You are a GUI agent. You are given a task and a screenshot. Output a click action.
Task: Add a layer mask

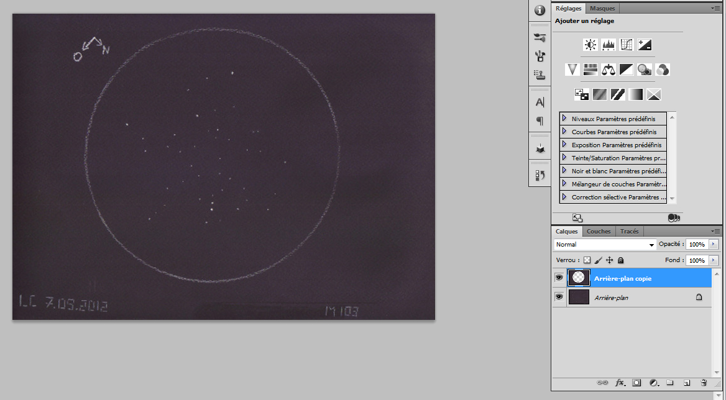click(x=636, y=383)
